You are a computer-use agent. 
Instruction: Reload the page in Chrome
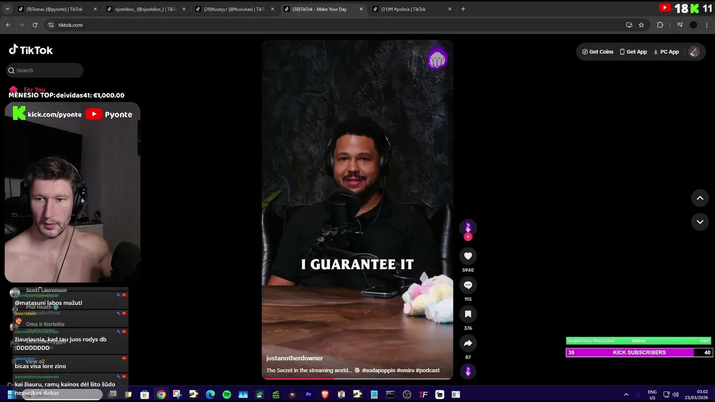(x=35, y=25)
